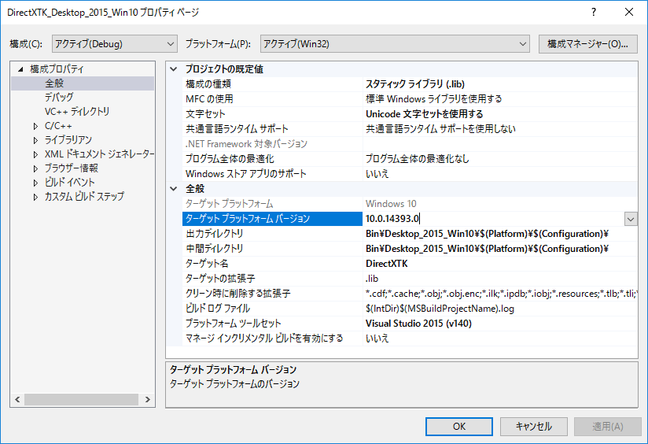Click the help question mark icon
648x444 pixels.
click(x=594, y=12)
